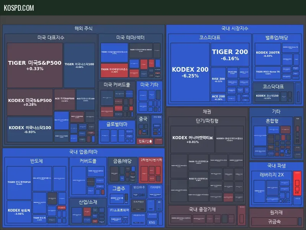Image resolution: width=306 pixels, height=230 pixels.
Task: Open the ACE 200 tile
Action: coord(218,97)
